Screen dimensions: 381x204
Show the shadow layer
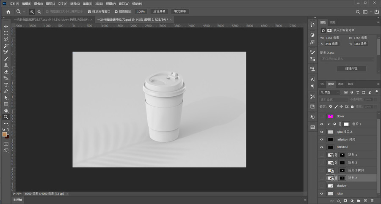322,186
